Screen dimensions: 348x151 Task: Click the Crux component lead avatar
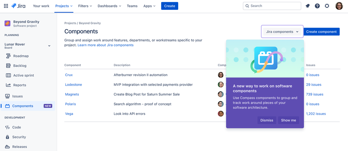pyautogui.click(x=221, y=75)
